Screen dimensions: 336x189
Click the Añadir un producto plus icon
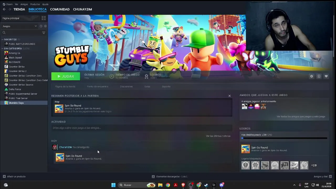[4, 176]
